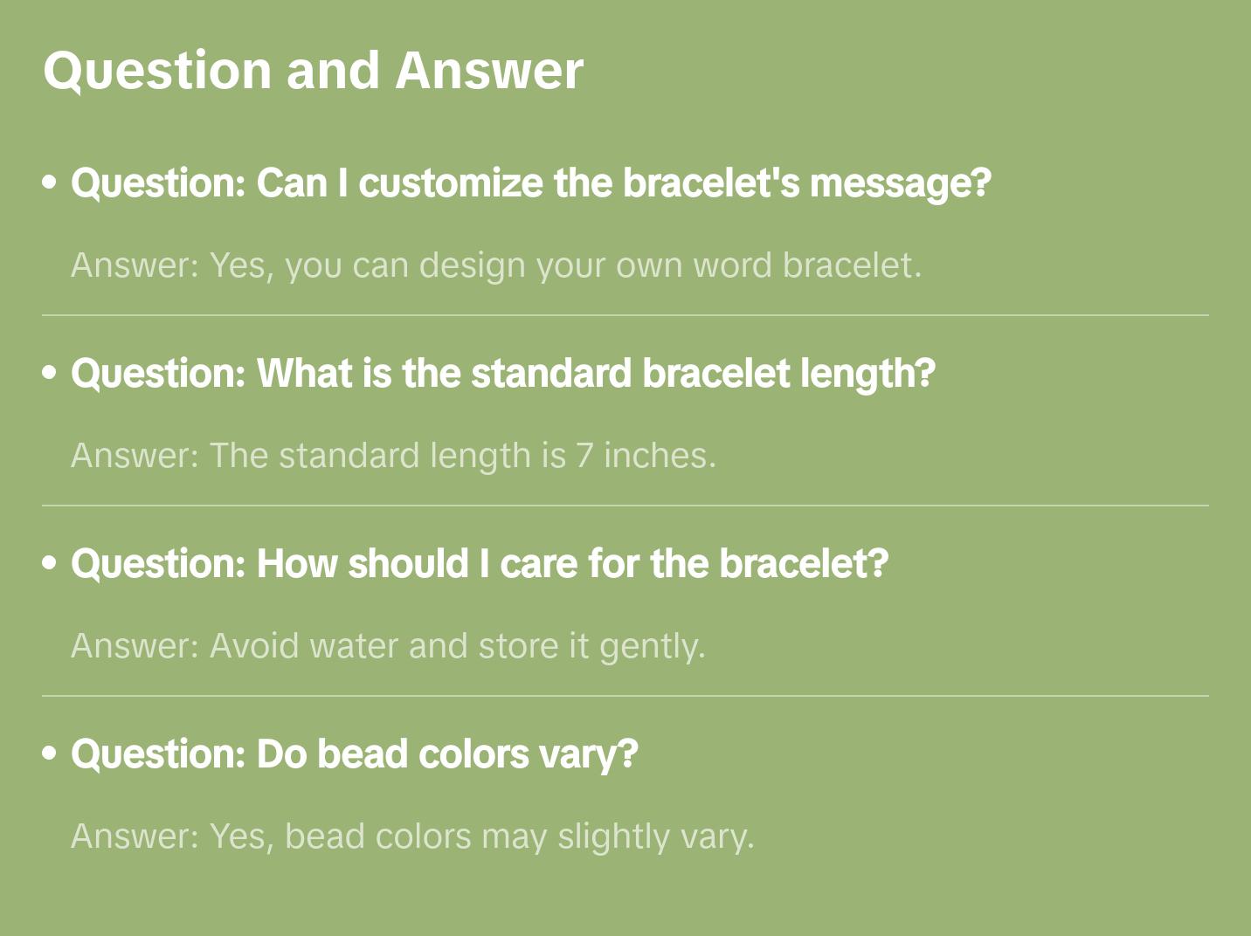This screenshot has height=936, width=1251.
Task: Click the divider below the word bracelet answer
Action: (625, 315)
